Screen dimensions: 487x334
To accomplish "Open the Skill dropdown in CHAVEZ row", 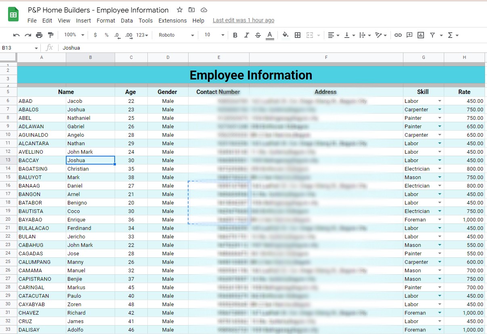I will [x=440, y=313].
